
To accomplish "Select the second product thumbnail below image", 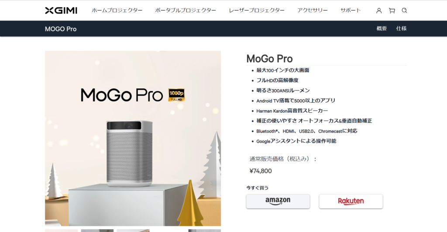I will 97,231.
